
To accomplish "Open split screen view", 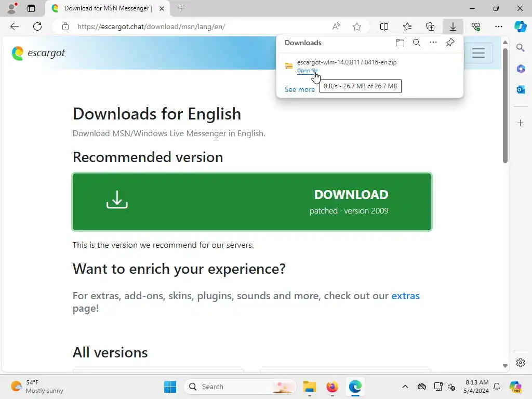I will click(x=384, y=26).
